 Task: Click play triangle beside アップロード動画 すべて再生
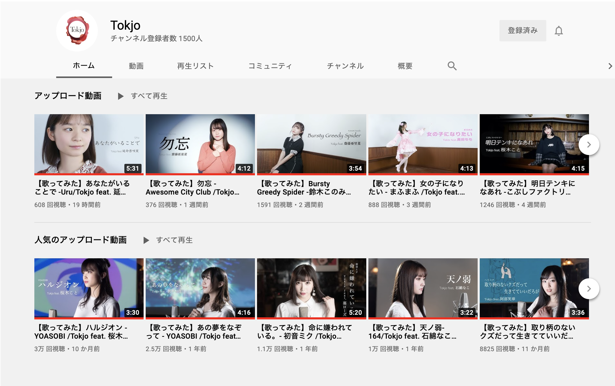(120, 96)
